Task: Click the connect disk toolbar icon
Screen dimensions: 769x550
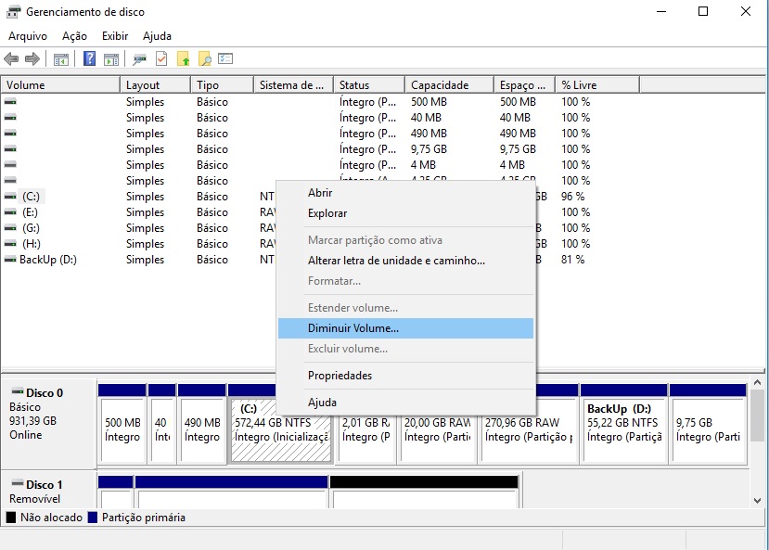Action: 139,59
